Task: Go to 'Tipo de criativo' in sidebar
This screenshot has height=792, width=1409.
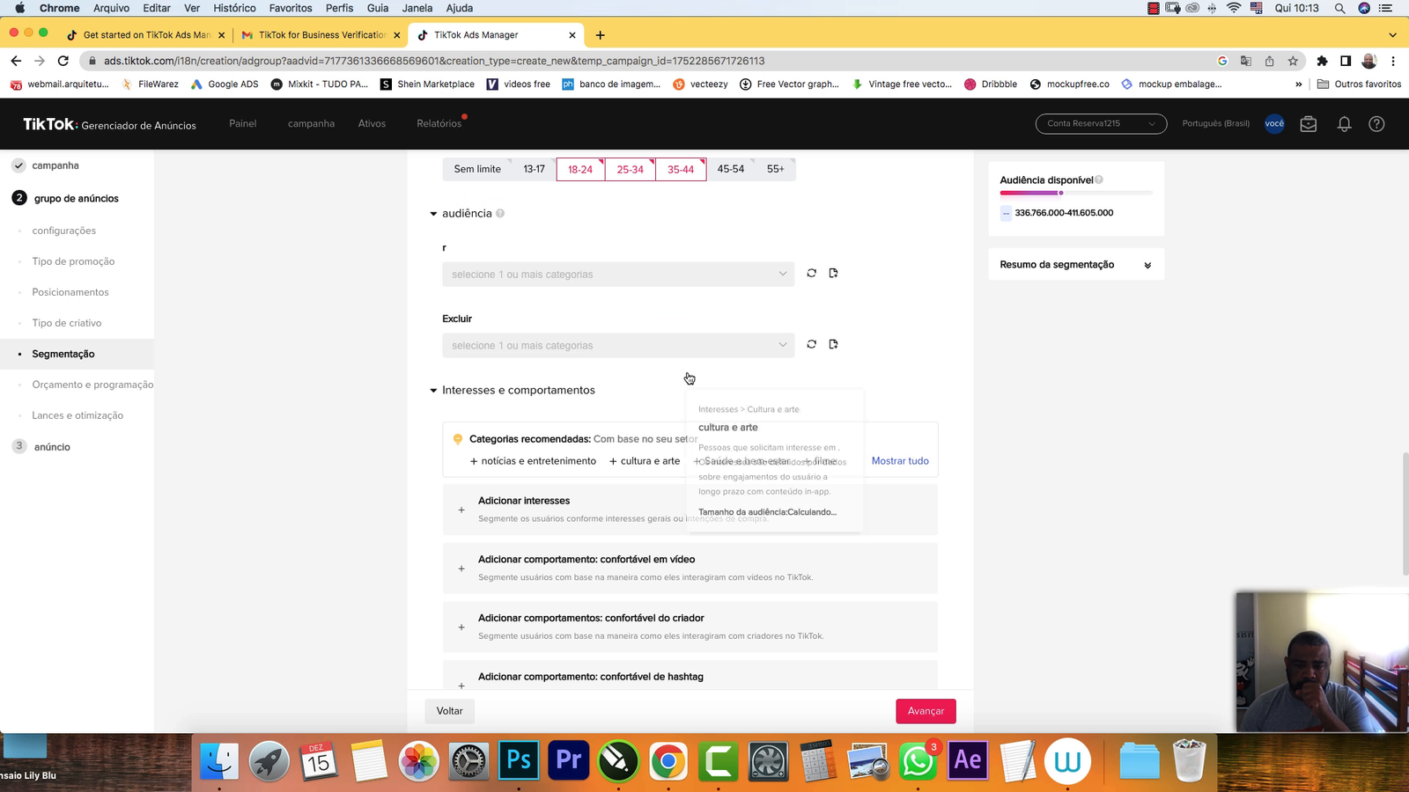Action: click(67, 323)
